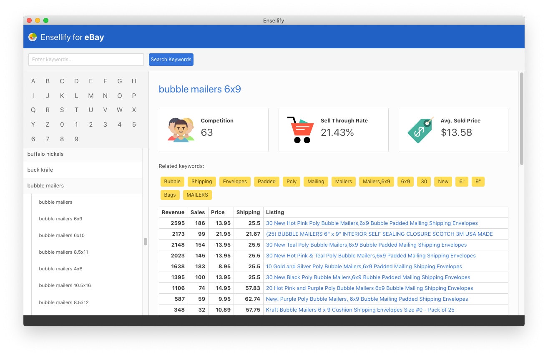The height and width of the screenshot is (357, 548).
Task: Click the Search Keywords button
Action: point(171,60)
